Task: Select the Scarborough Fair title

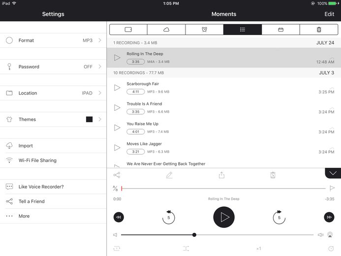Action: (x=143, y=84)
